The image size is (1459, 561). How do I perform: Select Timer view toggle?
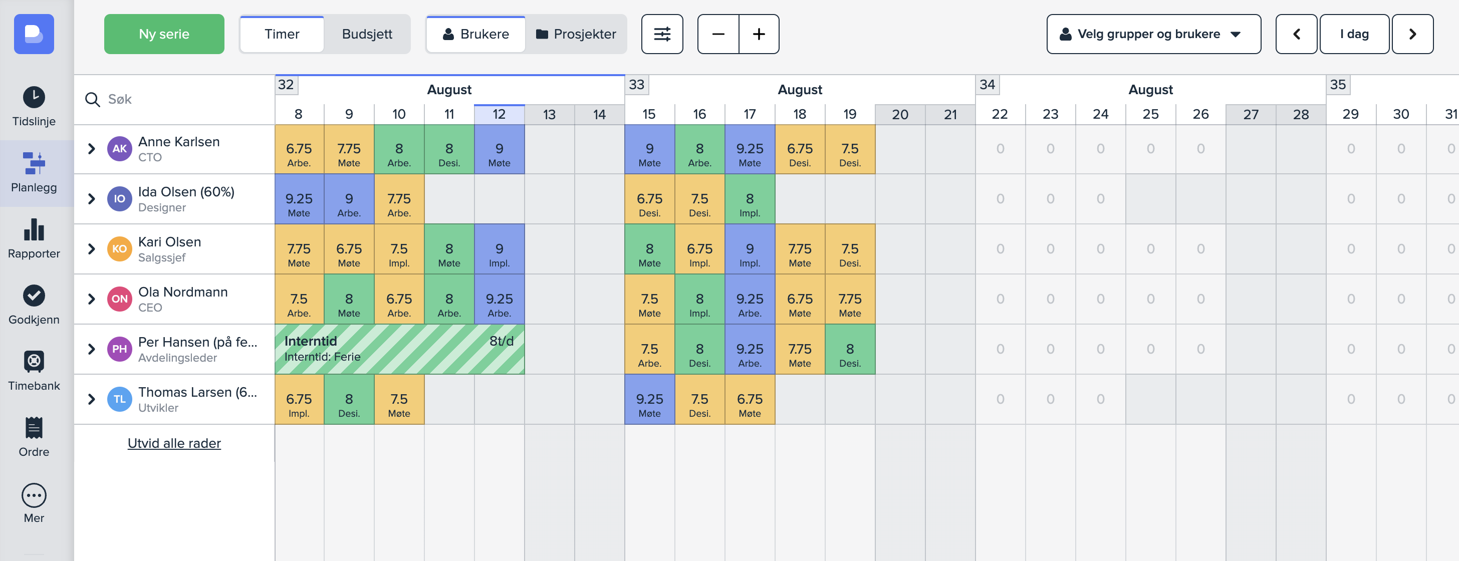click(282, 34)
